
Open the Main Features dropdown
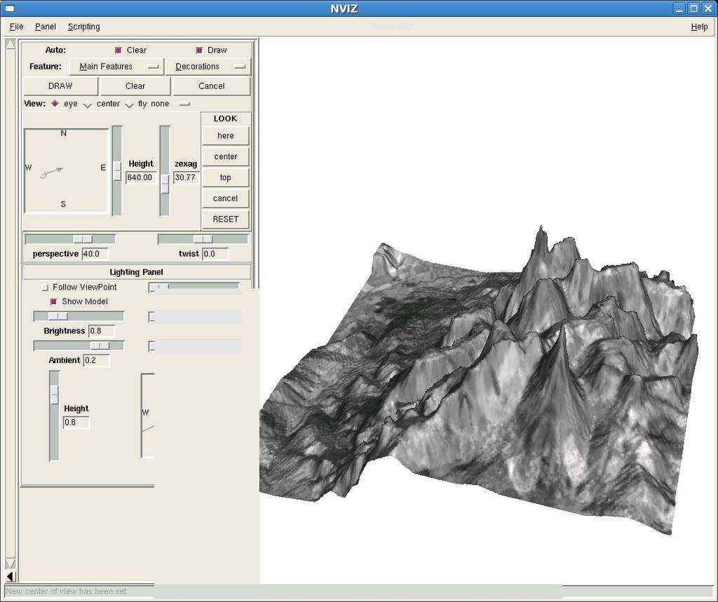click(x=116, y=67)
